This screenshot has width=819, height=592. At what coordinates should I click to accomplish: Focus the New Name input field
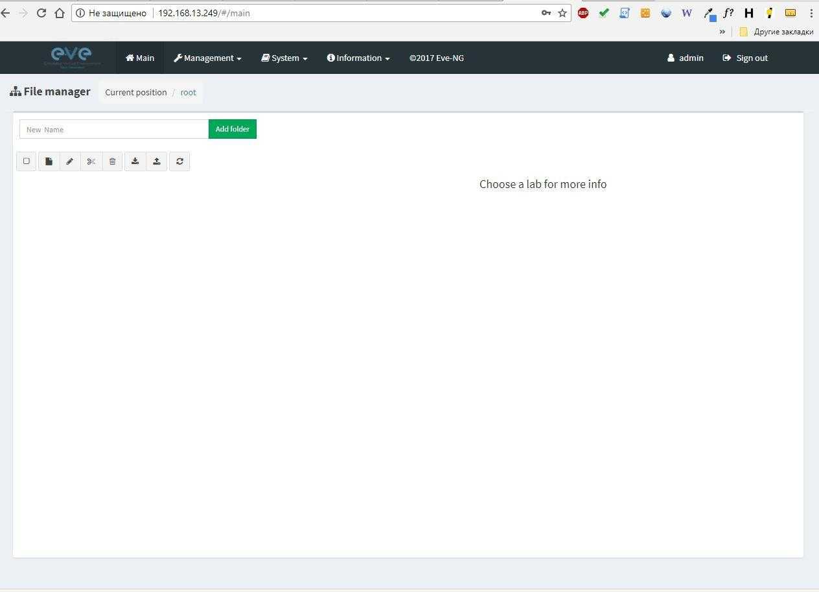[x=114, y=129]
